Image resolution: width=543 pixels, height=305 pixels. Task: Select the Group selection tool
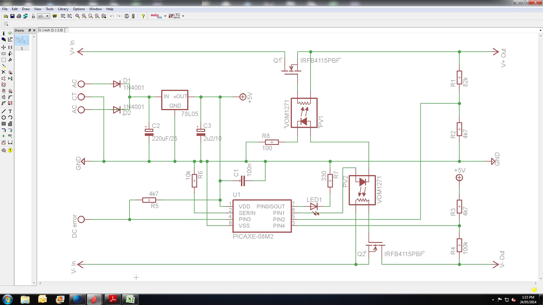coord(4,60)
